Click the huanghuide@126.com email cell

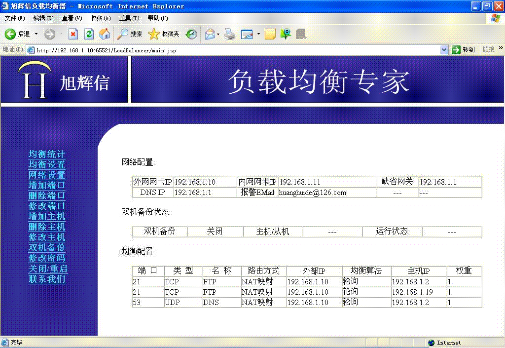[x=327, y=193]
